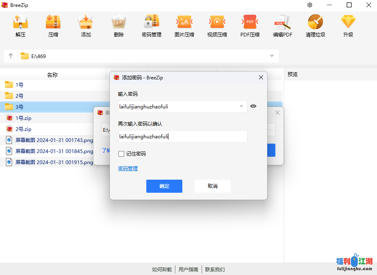Viewport: 377px width, 275px height.
Task: Launch the PDF压缩 tool
Action: (250, 23)
